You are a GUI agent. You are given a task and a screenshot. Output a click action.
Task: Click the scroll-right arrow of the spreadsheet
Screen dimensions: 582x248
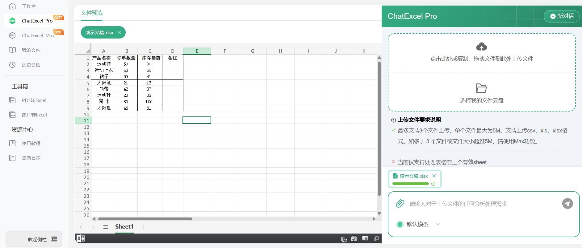(x=374, y=219)
